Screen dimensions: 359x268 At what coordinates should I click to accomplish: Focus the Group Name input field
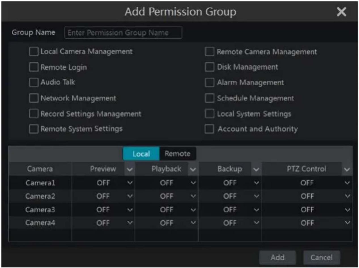(123, 33)
